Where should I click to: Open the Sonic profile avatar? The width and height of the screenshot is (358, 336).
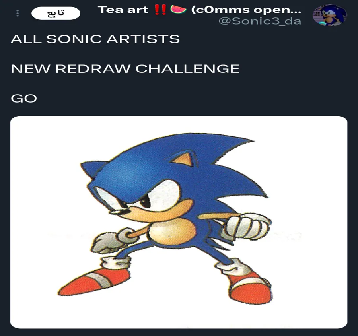(329, 15)
